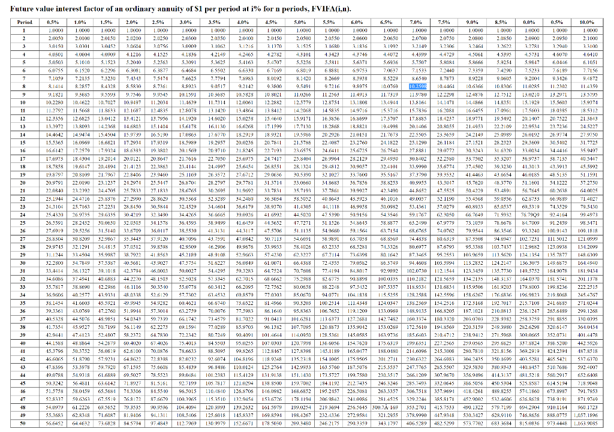Click the cell showing 960.1723
The height and width of the screenshot is (432, 614).
pyautogui.click(x=588, y=407)
